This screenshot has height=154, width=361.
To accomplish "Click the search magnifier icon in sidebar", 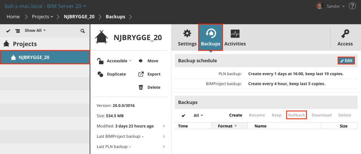I will (x=83, y=31).
